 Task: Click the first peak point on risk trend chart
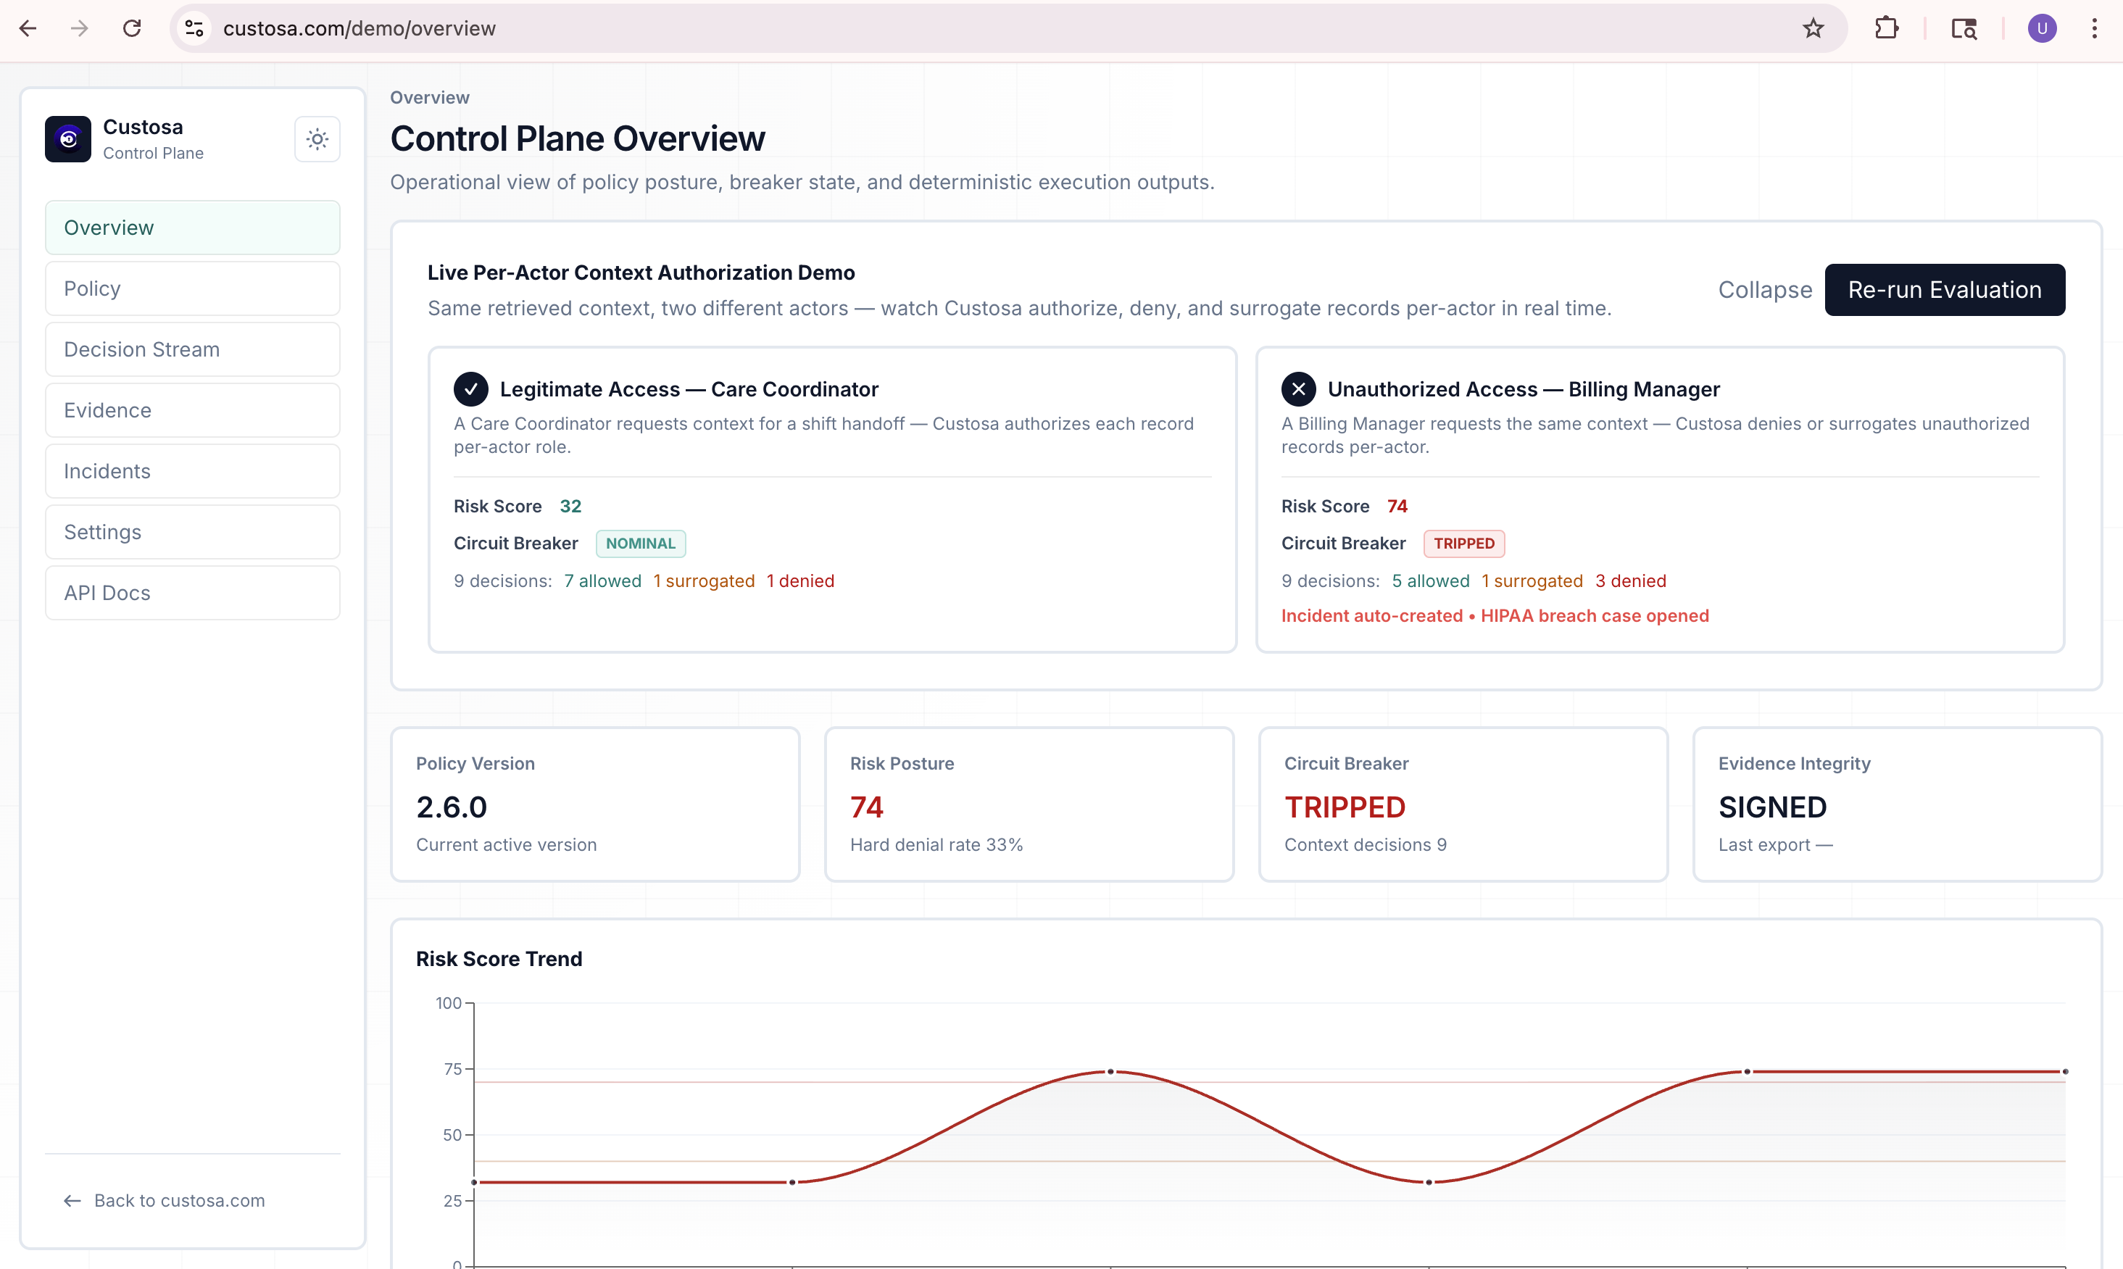[1110, 1071]
